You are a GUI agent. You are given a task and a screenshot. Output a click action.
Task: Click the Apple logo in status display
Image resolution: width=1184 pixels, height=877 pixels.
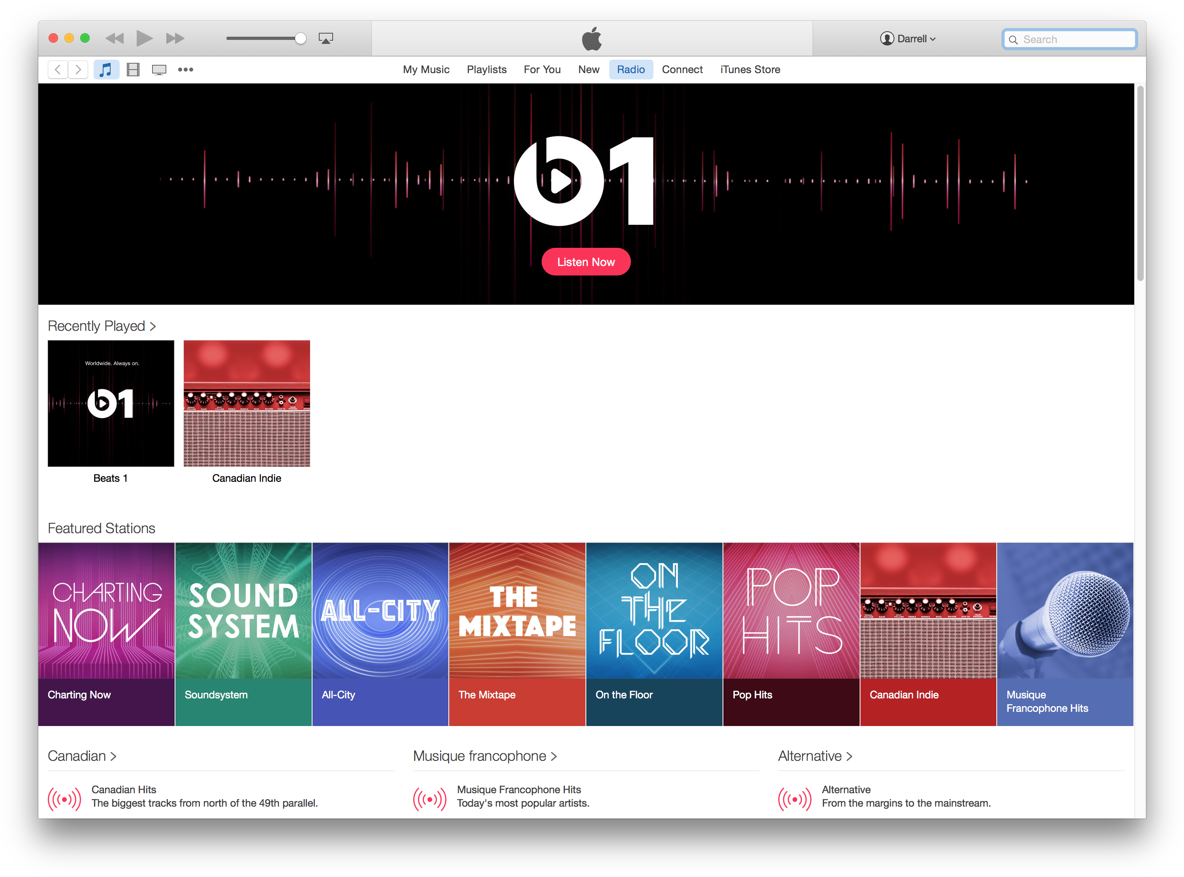coord(592,38)
